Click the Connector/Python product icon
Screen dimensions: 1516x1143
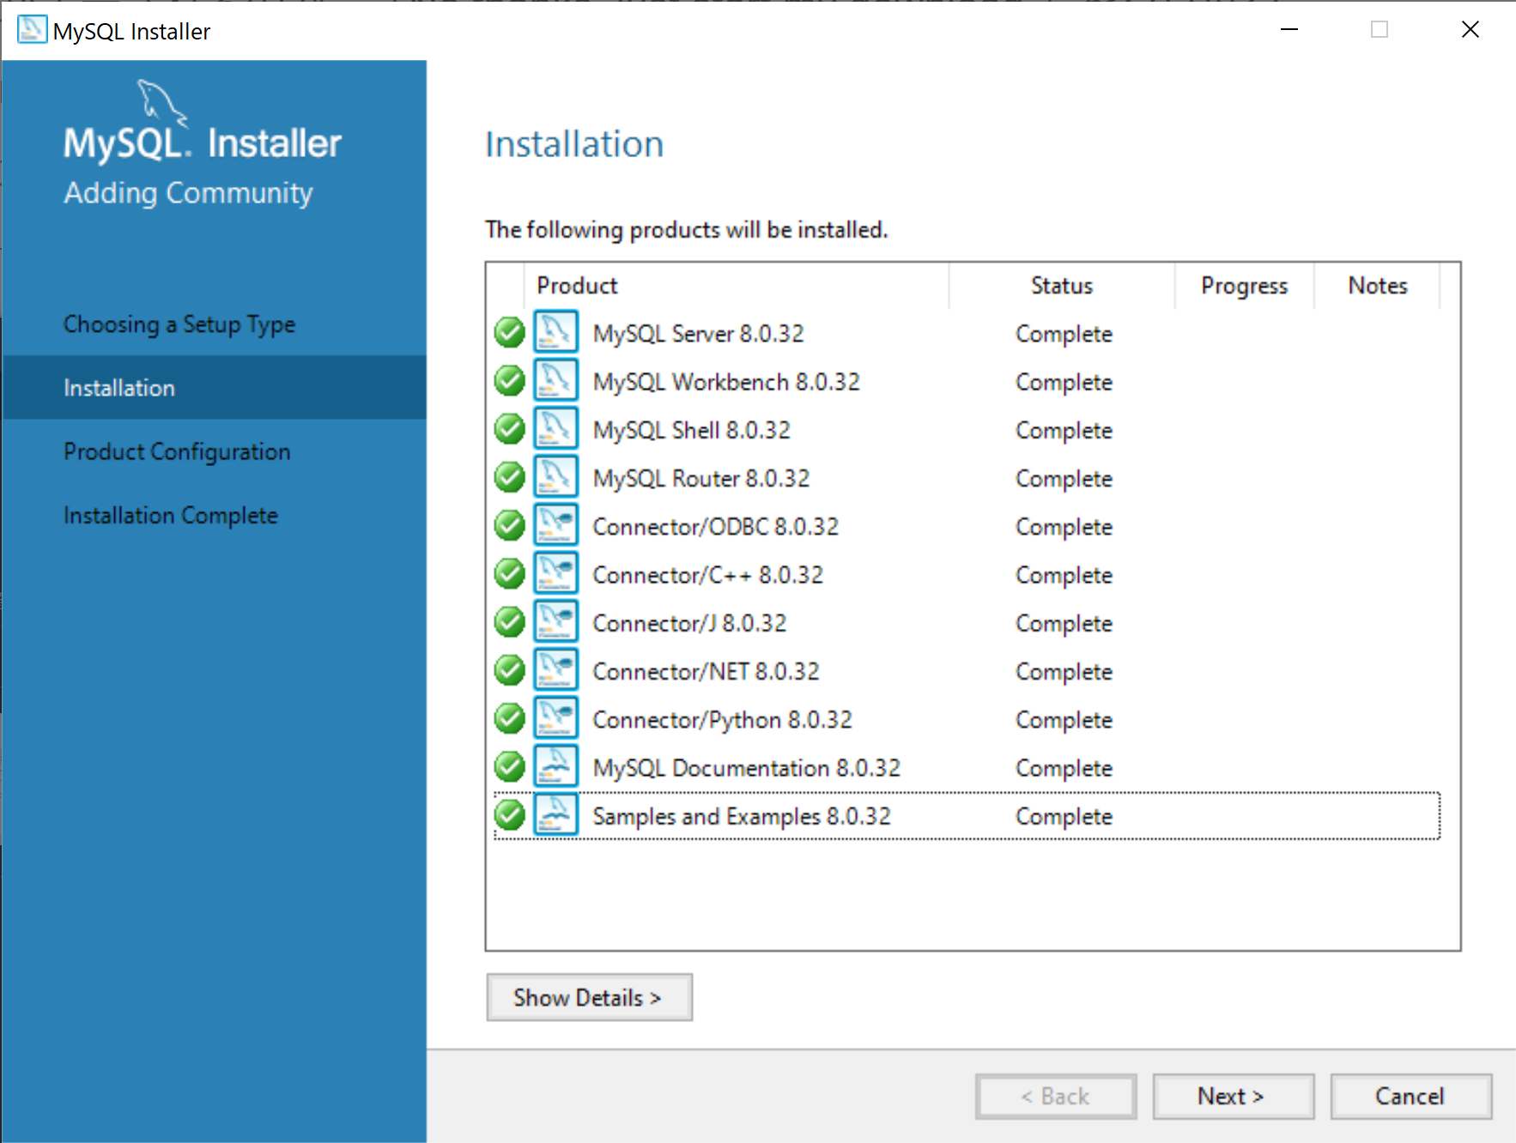[x=555, y=718]
